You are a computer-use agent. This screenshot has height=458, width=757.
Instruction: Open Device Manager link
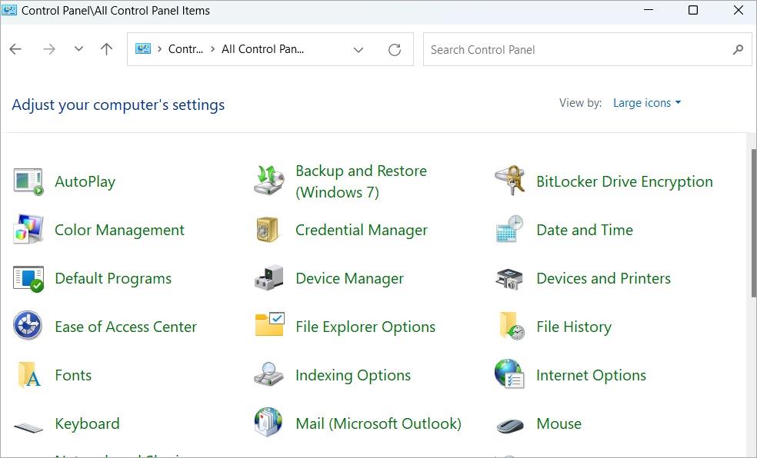pyautogui.click(x=349, y=279)
